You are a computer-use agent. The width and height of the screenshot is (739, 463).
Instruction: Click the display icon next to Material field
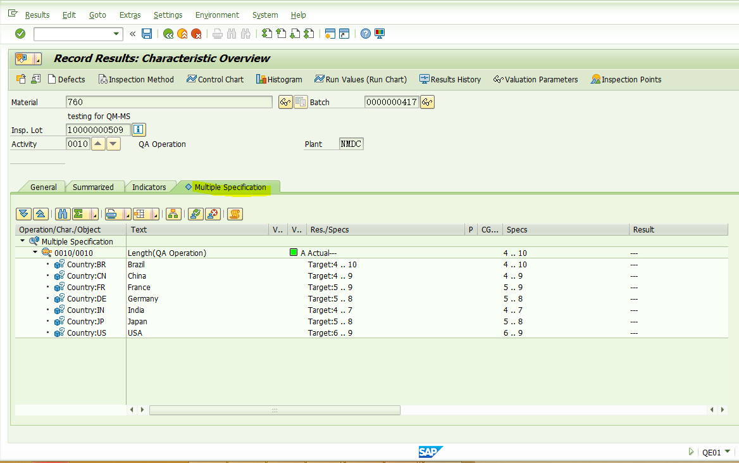pos(285,102)
